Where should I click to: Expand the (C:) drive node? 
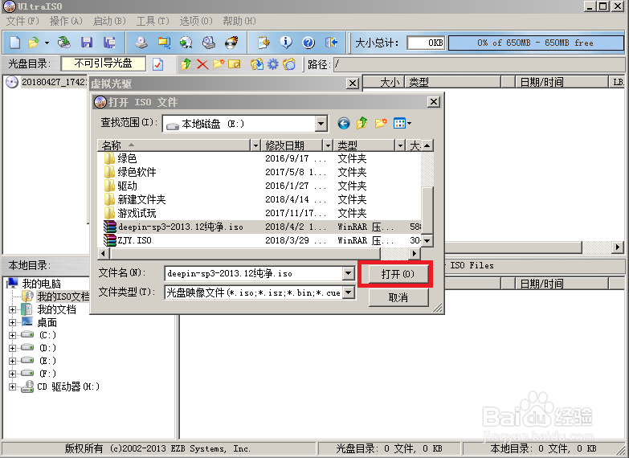pyautogui.click(x=12, y=336)
